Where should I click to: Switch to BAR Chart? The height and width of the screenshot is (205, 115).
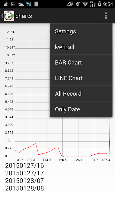[x=81, y=62]
